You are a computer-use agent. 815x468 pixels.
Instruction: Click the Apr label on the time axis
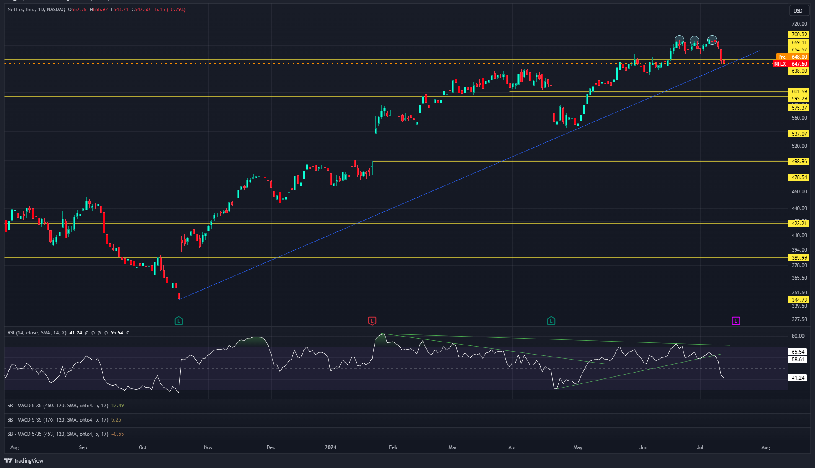[x=512, y=447]
